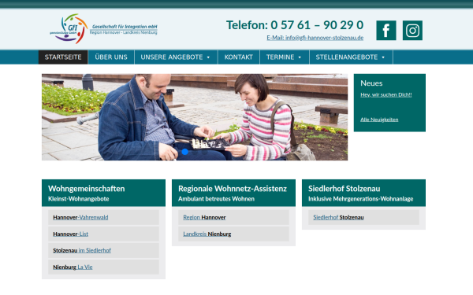
Task: Click the Stellenangebote menu label
Action: pos(347,57)
